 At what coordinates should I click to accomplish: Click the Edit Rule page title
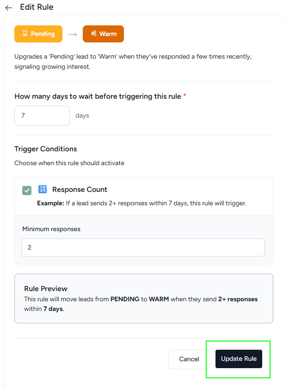(x=37, y=7)
